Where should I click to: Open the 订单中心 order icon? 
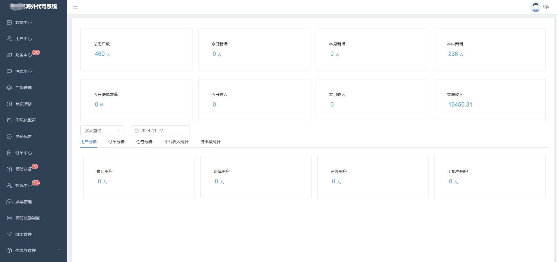[9, 153]
